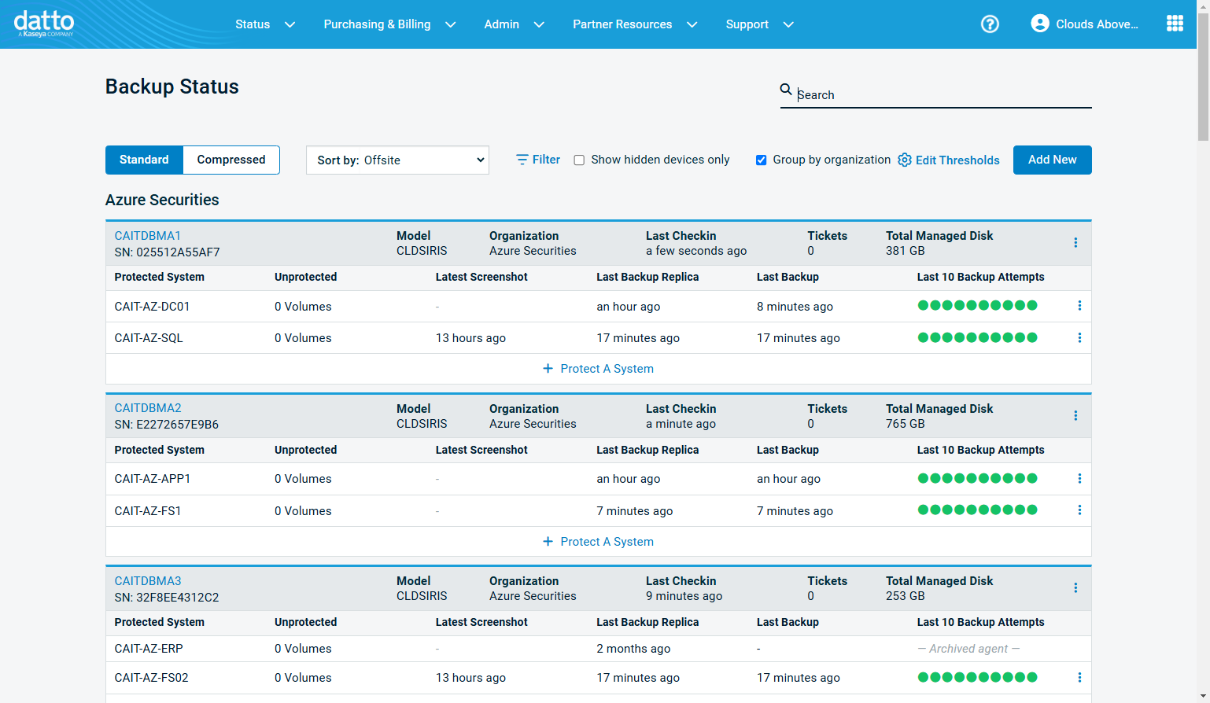Open kebab menu for device CAITDBMA1
This screenshot has width=1210, height=703.
[1075, 243]
